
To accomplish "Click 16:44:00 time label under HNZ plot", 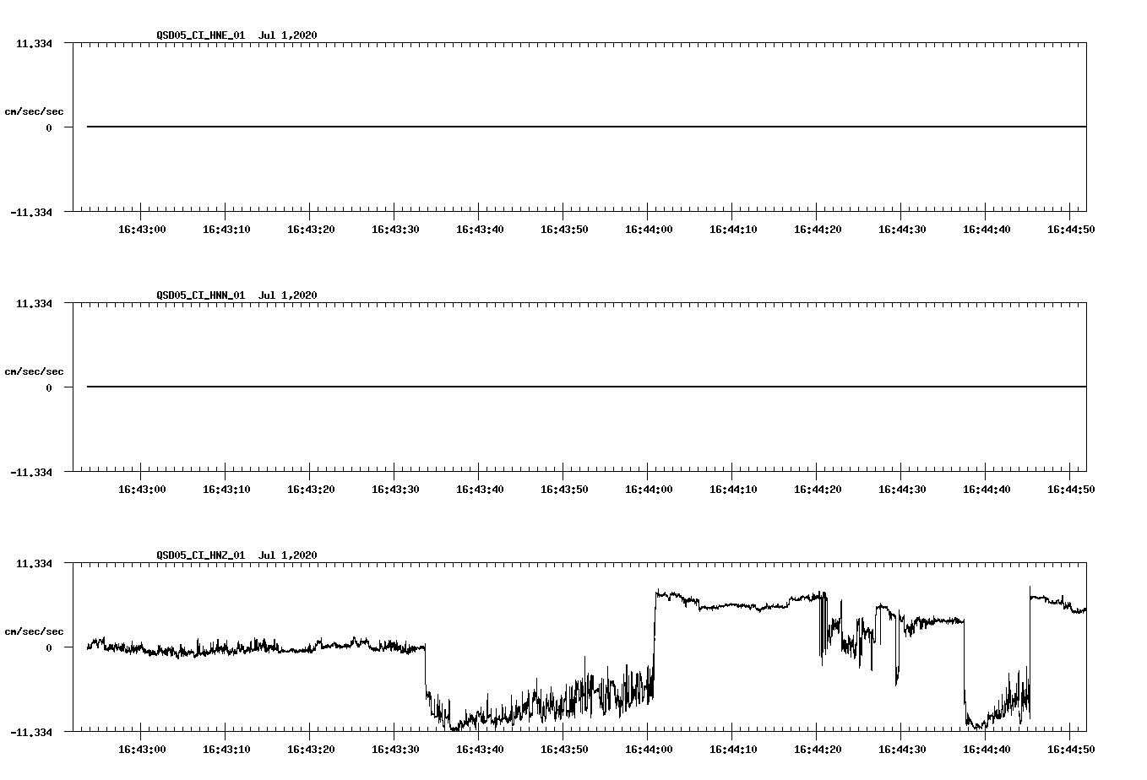I will click(x=649, y=750).
